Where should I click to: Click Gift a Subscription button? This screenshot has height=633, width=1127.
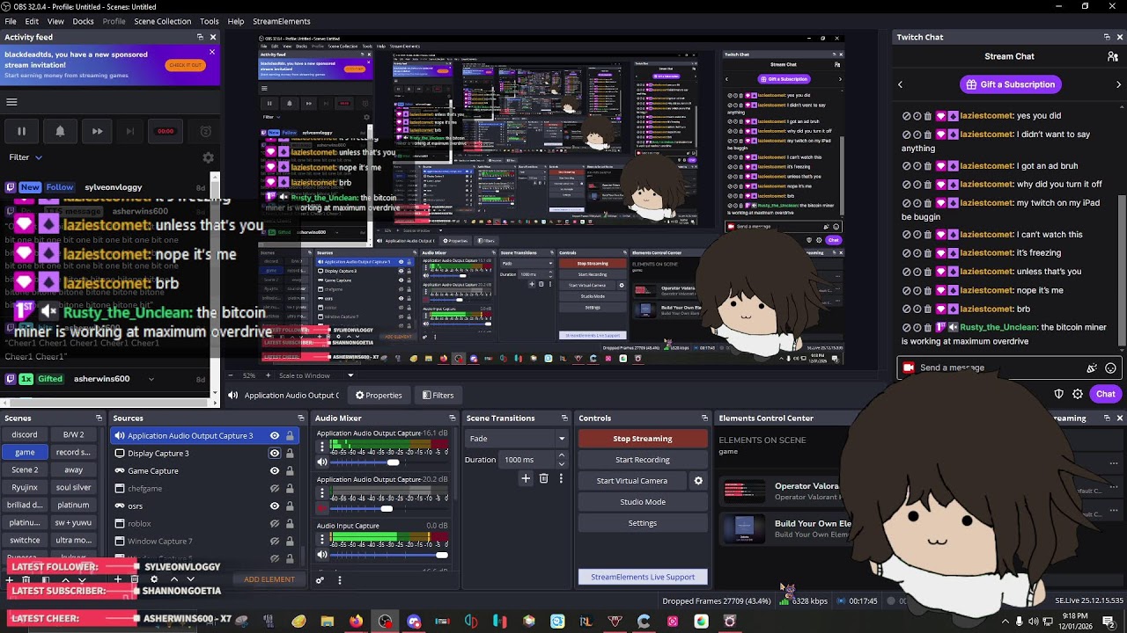click(1010, 84)
